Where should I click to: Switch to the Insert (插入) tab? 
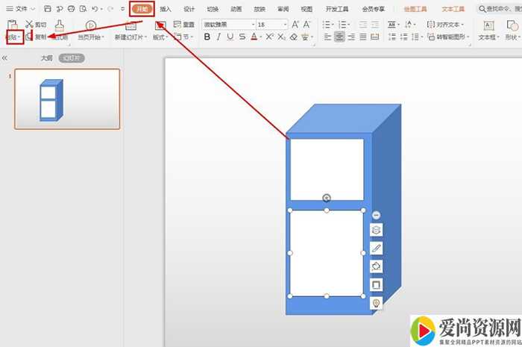coord(166,9)
